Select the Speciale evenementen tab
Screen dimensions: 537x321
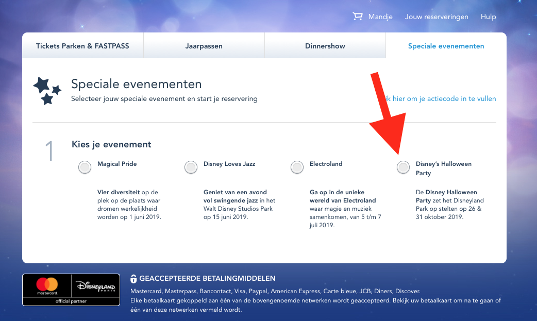(446, 46)
